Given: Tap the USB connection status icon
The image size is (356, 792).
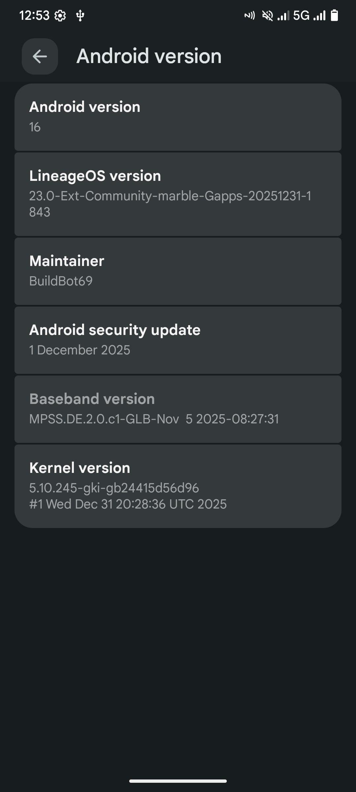Looking at the screenshot, I should (80, 16).
